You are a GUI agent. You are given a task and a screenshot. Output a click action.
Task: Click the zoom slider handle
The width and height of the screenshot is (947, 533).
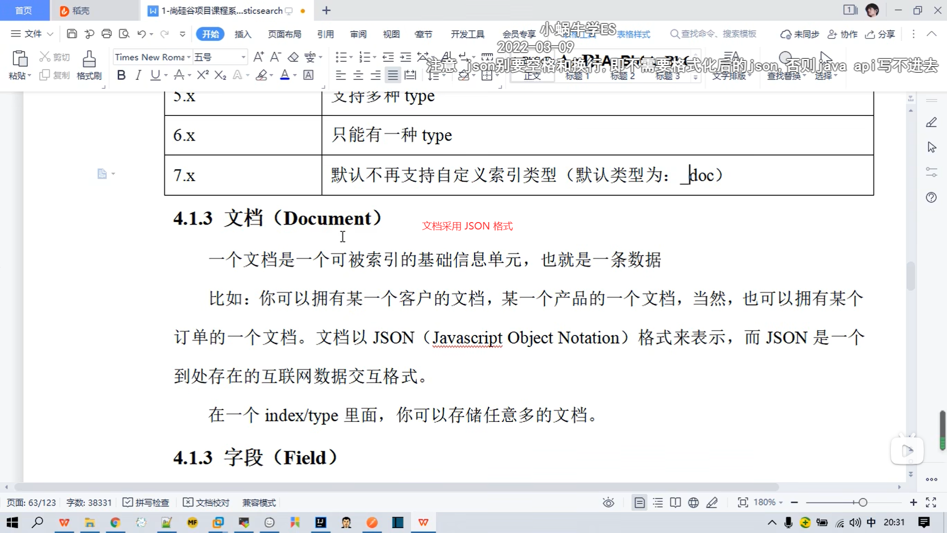[863, 502]
